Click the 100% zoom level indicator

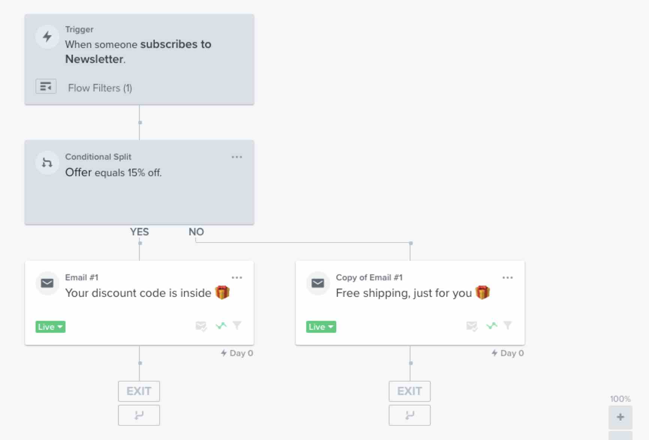620,399
